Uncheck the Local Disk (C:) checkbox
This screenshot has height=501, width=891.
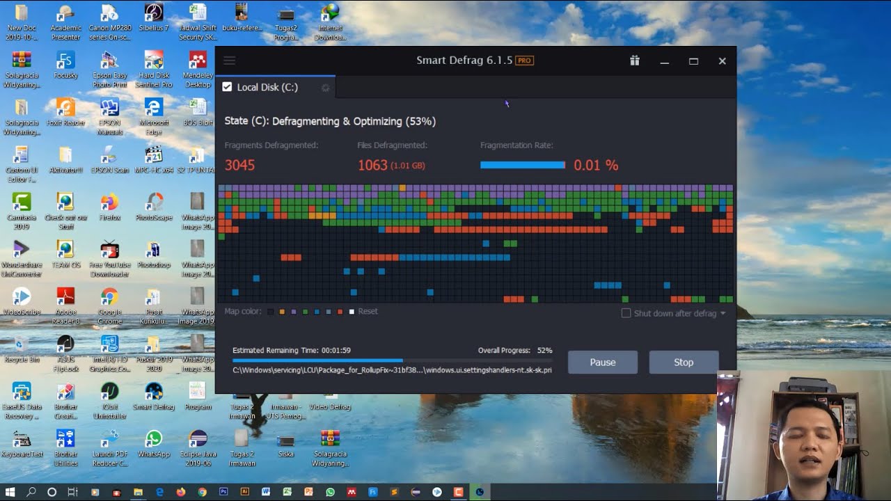tap(227, 87)
